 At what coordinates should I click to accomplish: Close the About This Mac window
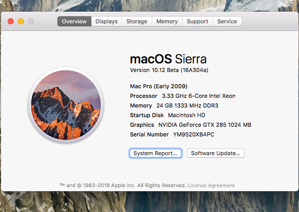[11, 21]
